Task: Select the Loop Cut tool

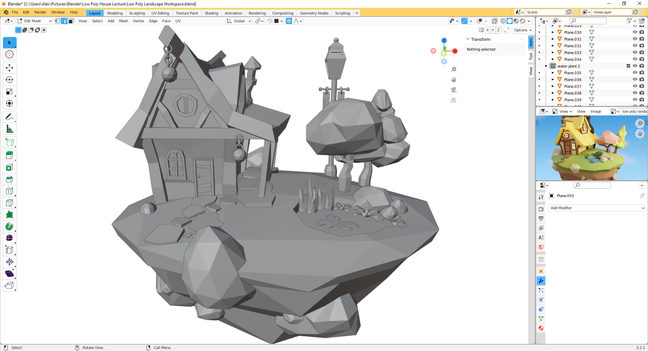Action: [x=9, y=191]
